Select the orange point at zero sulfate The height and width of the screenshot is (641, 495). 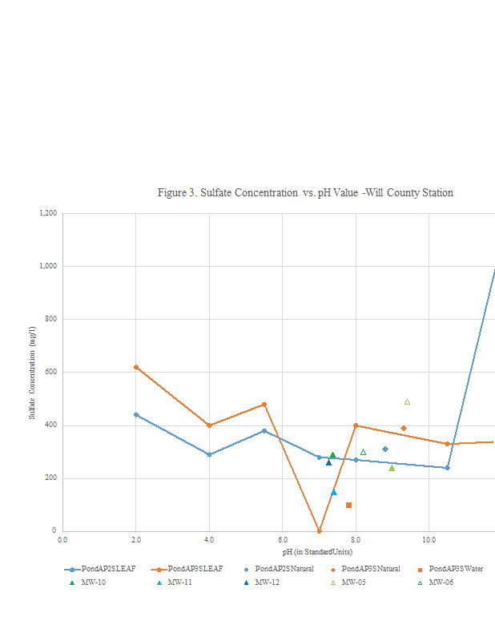coord(319,530)
